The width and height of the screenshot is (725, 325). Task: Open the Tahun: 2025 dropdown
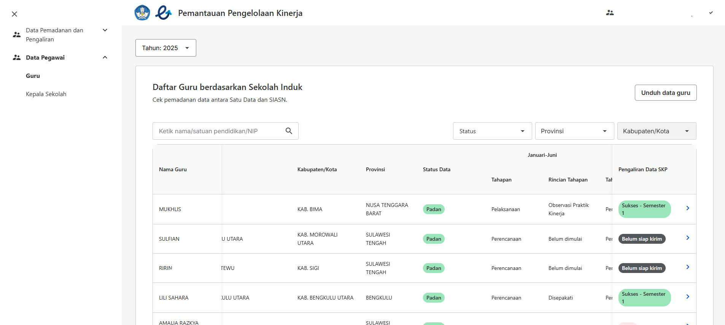tap(166, 48)
